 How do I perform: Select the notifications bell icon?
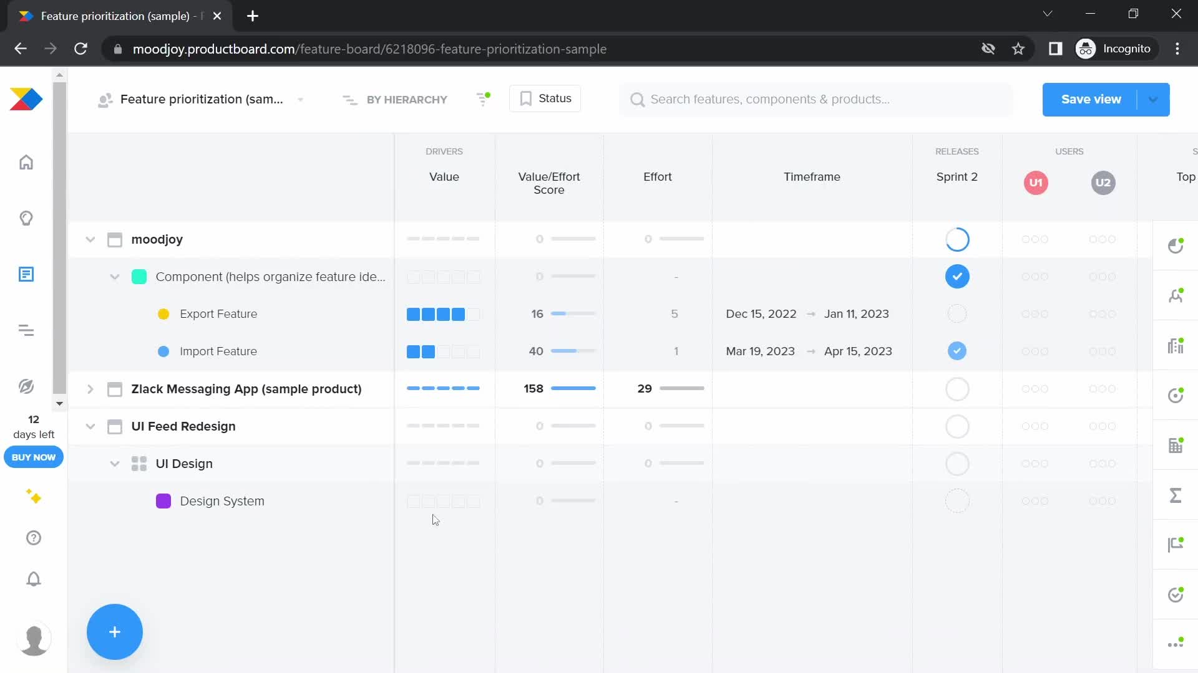click(33, 580)
